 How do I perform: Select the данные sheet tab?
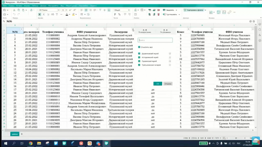15,134
